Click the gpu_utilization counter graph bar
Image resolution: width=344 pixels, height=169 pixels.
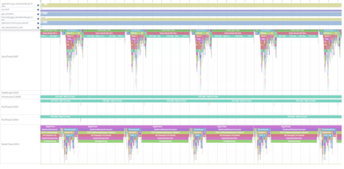(190, 14)
